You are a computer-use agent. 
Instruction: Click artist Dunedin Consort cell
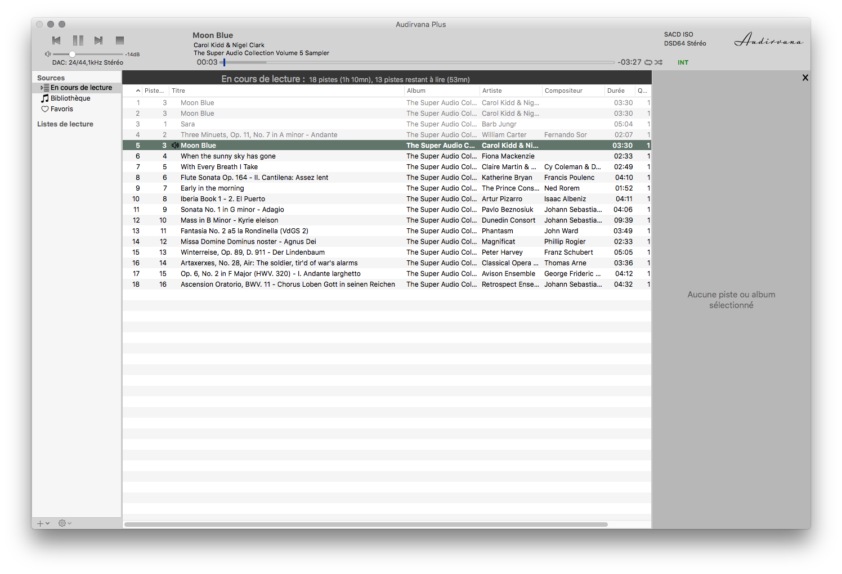[509, 220]
